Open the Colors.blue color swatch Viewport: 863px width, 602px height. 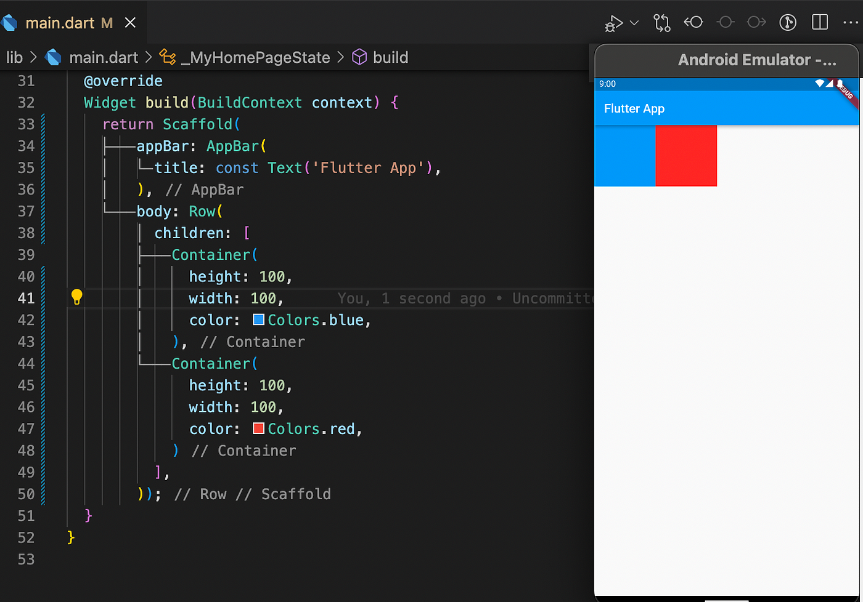pos(259,320)
